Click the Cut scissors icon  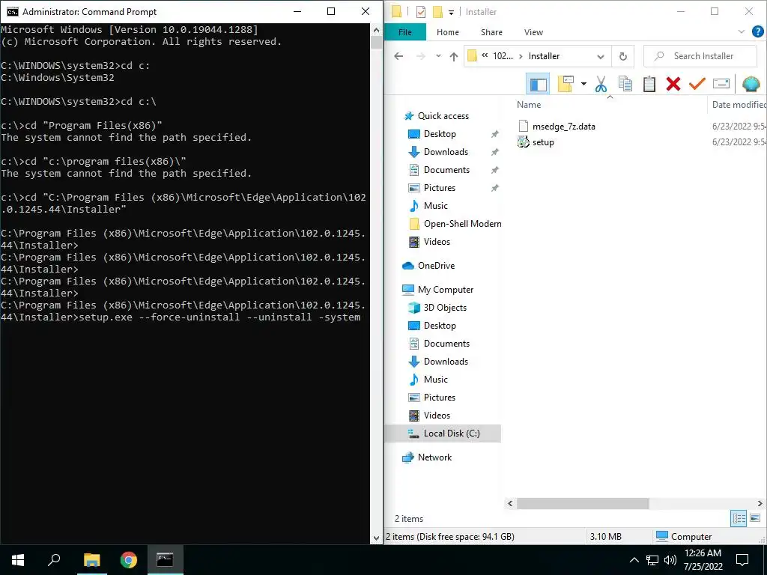[x=601, y=84]
